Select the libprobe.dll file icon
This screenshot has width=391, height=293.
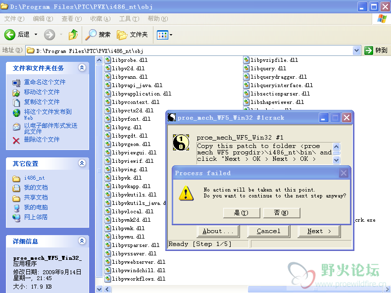[x=108, y=60]
